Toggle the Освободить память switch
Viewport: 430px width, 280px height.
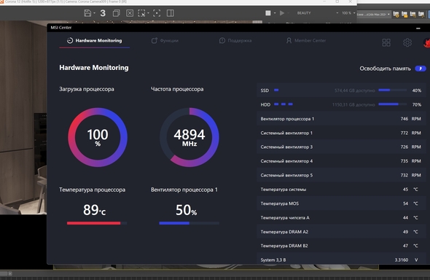coord(420,69)
